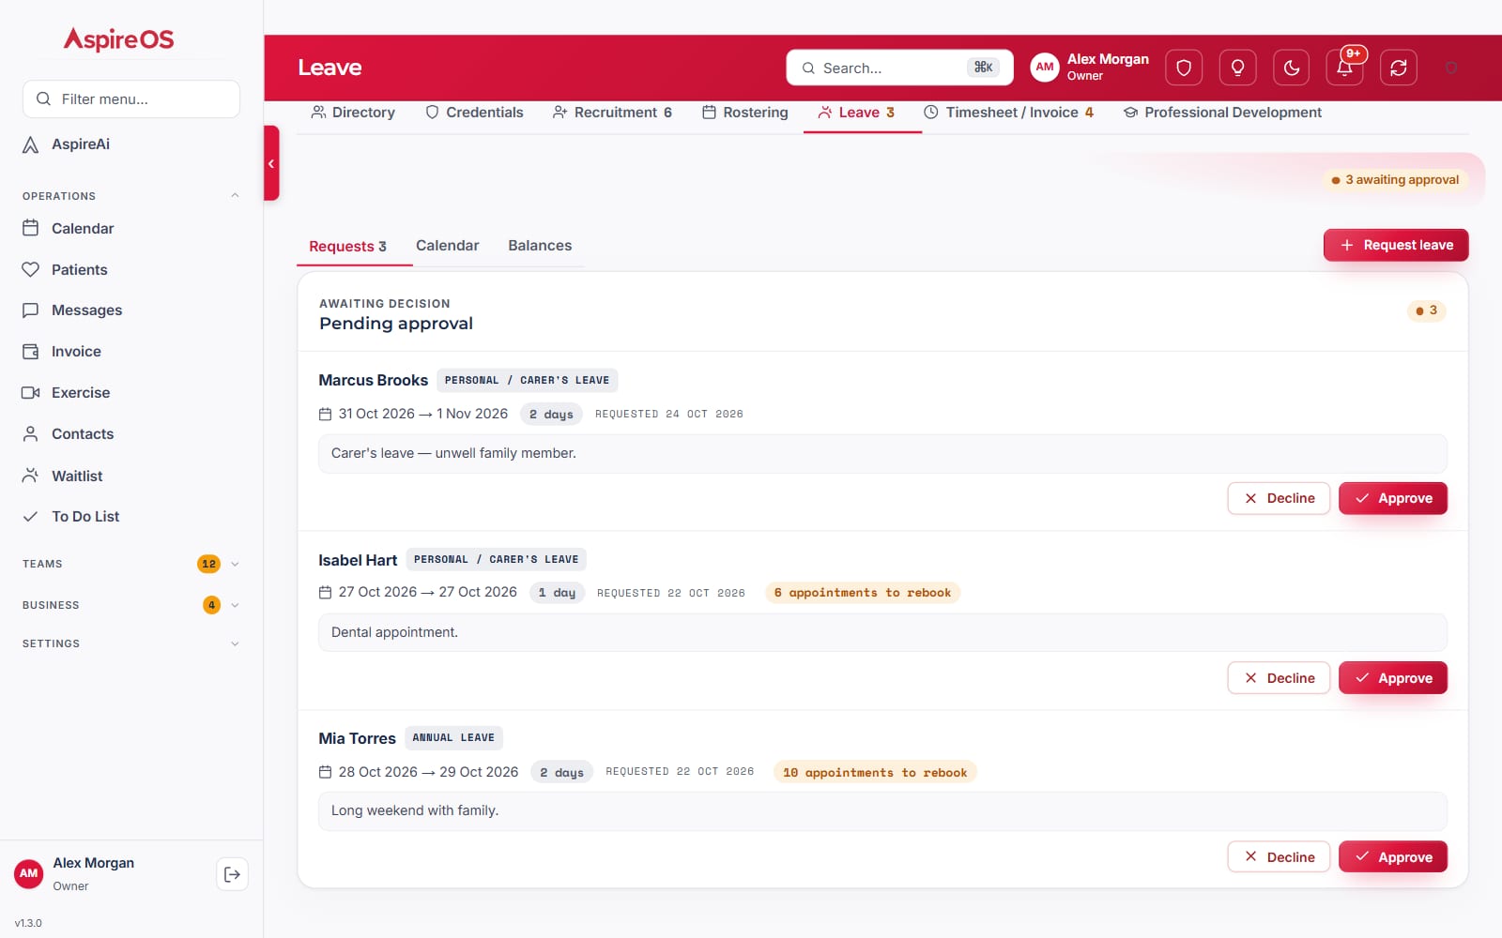This screenshot has height=938, width=1502.
Task: Click the refresh icon in the header
Action: click(x=1399, y=68)
